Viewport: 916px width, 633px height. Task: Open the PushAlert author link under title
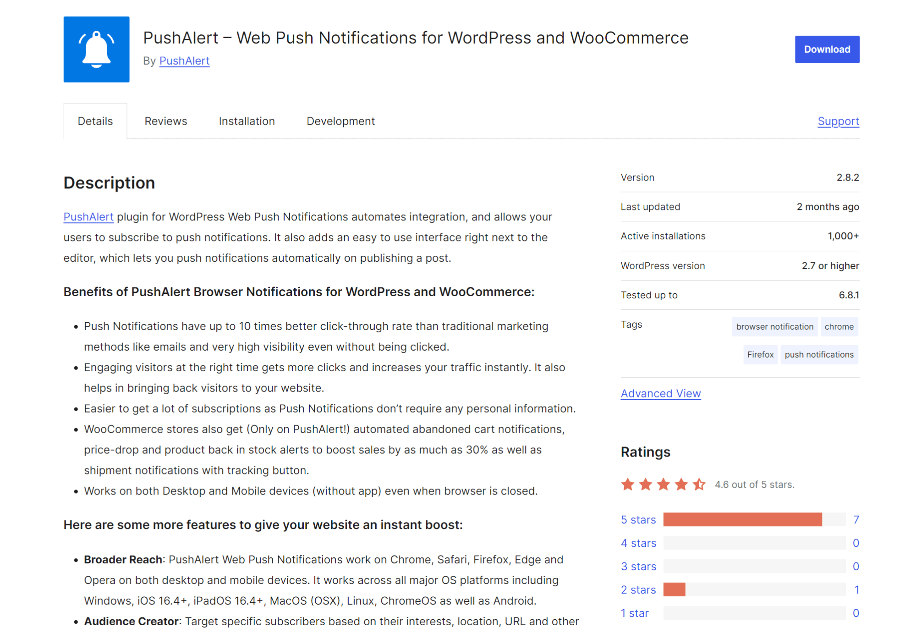pos(184,61)
